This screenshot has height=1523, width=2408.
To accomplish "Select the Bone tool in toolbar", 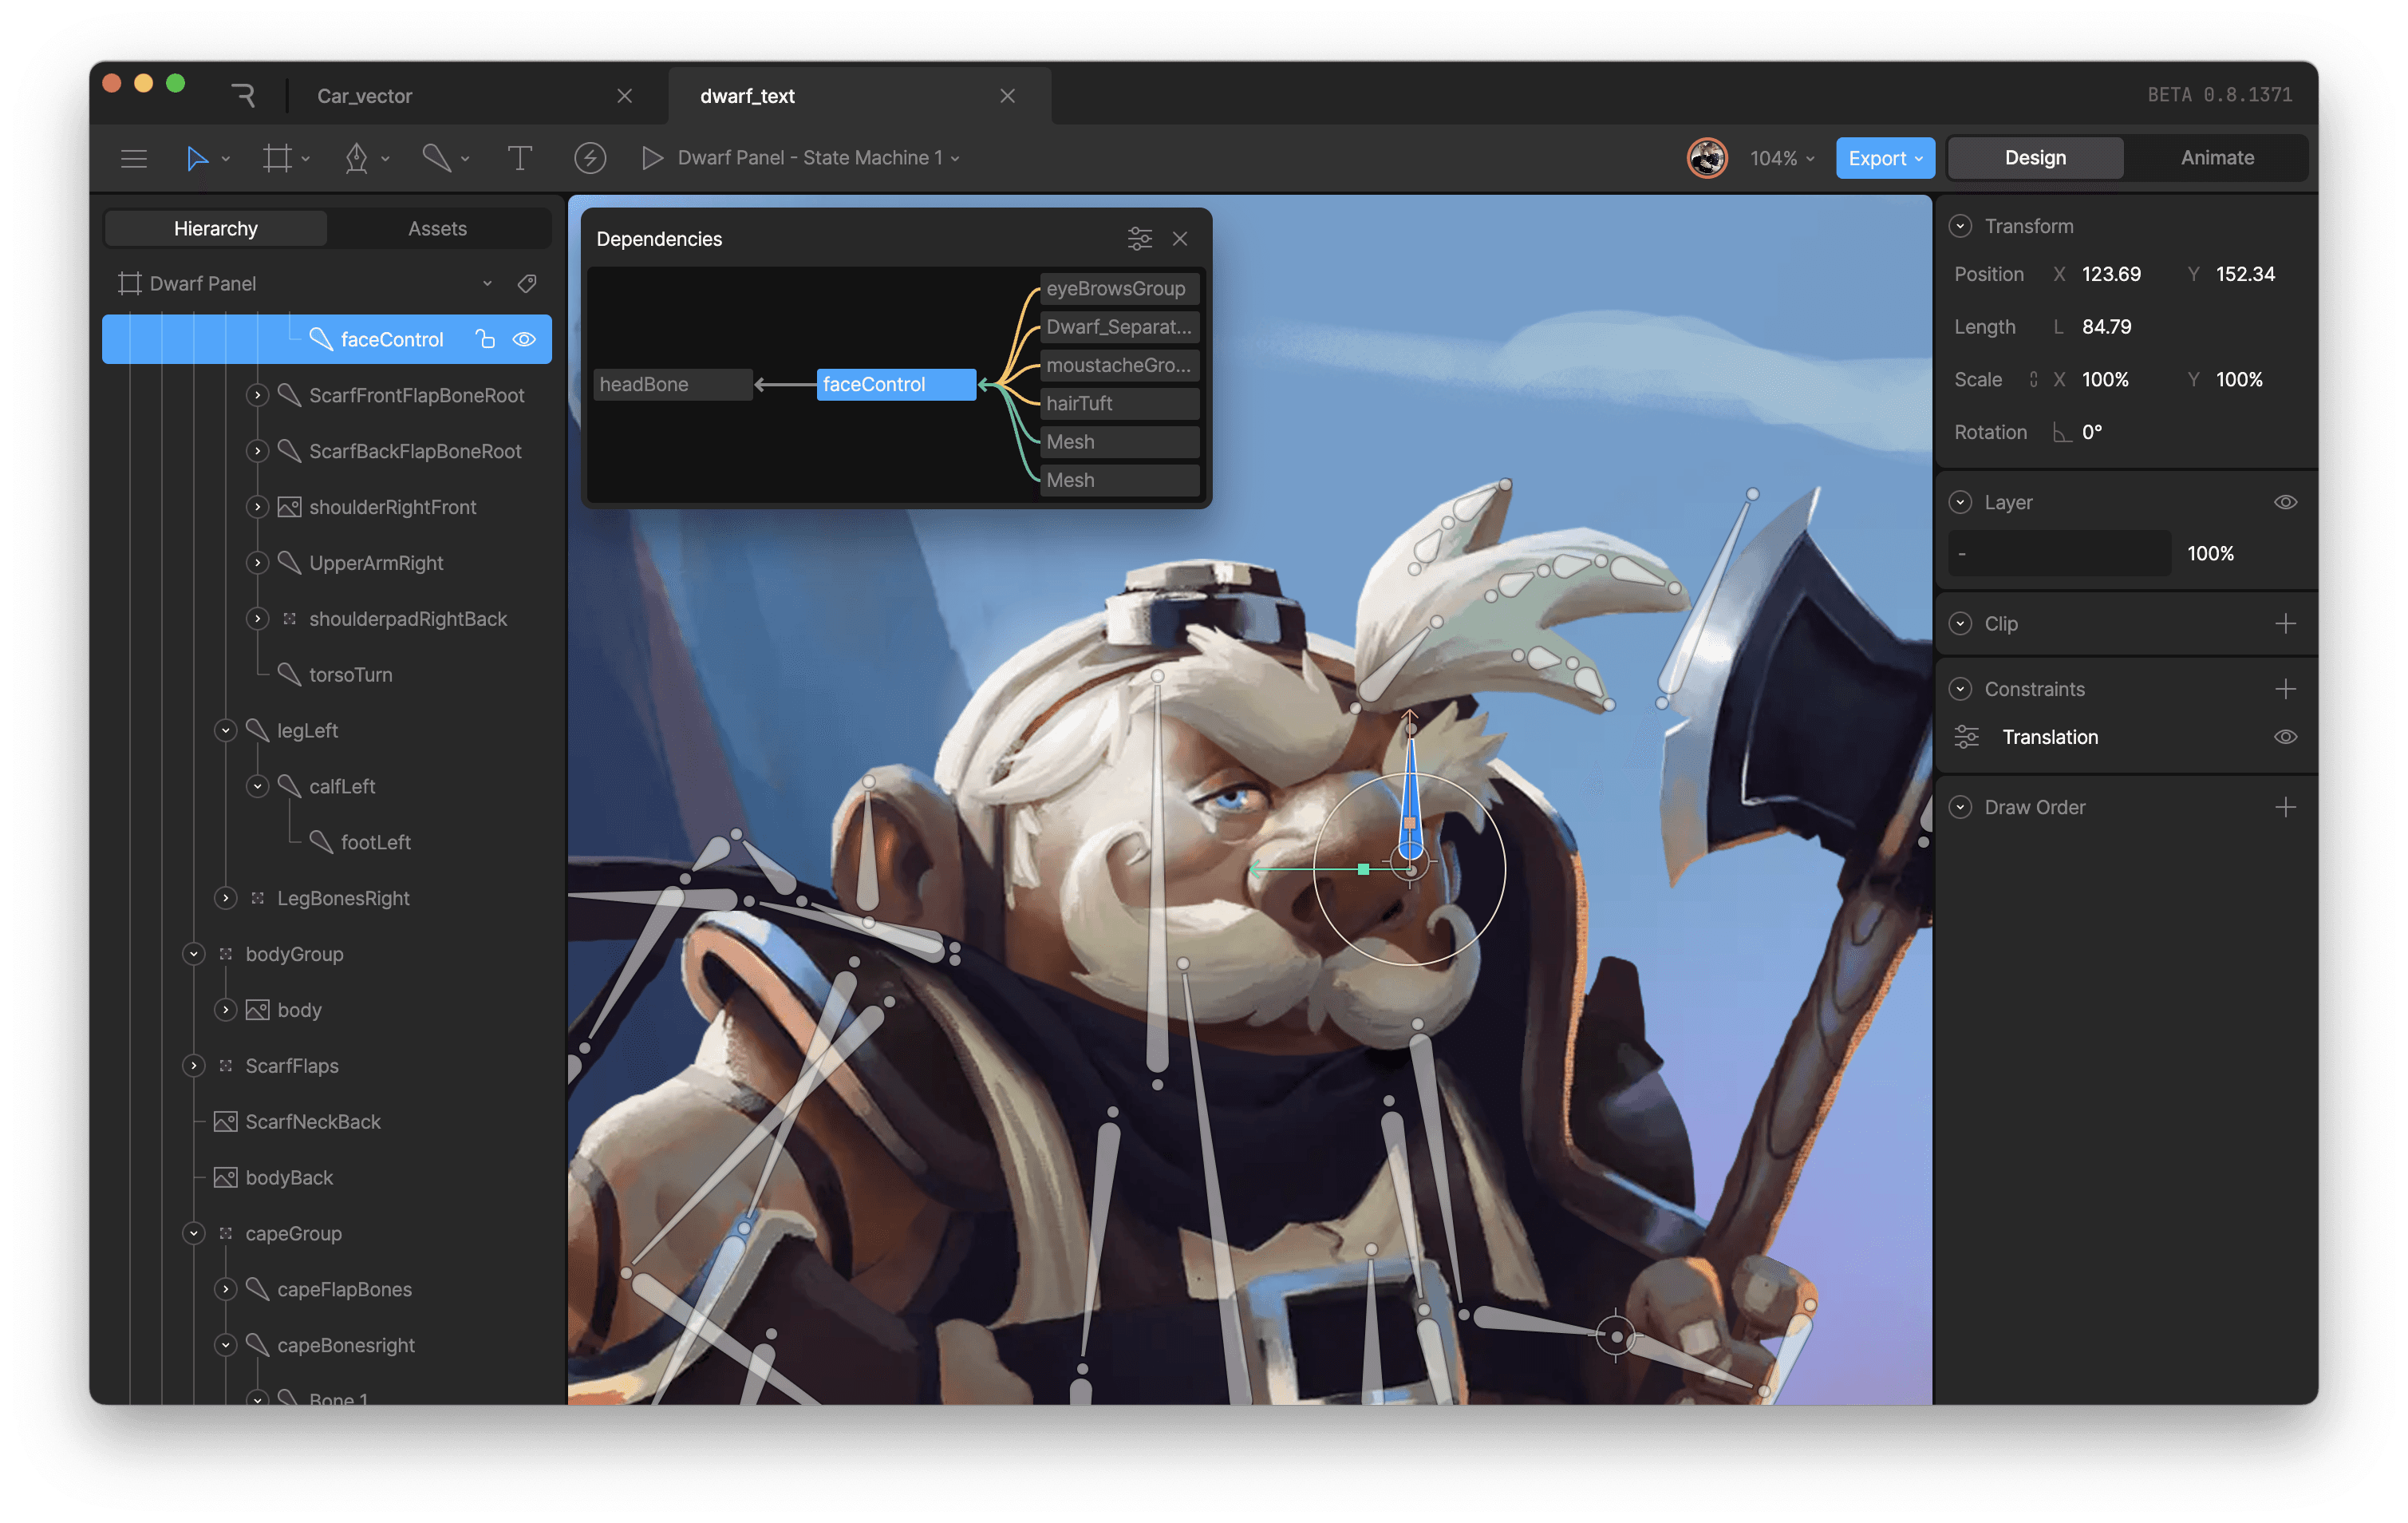I will coord(436,158).
